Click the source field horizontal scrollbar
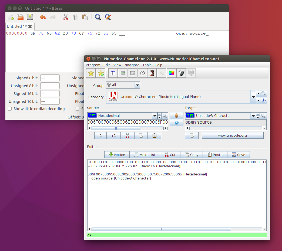Viewport: 282px width, 251px height. tap(127, 128)
